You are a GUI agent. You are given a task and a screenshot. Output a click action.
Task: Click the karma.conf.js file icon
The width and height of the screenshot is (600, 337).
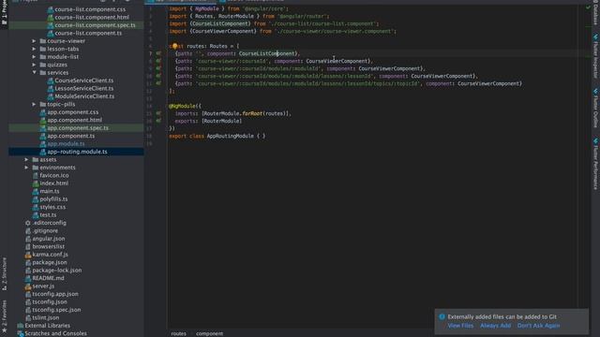tap(28, 255)
